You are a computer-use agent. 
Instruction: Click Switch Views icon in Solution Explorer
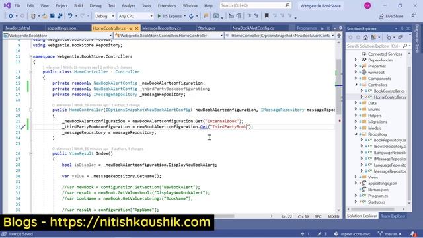373,38
